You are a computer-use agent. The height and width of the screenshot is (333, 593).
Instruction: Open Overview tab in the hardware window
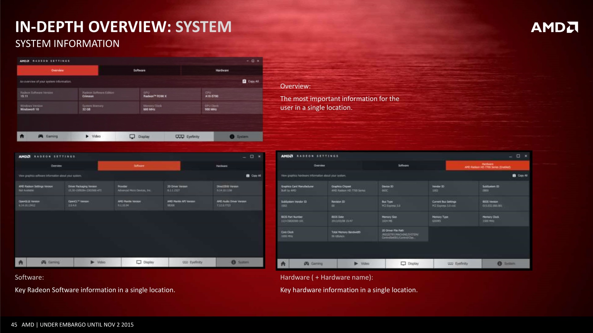pyautogui.click(x=319, y=166)
